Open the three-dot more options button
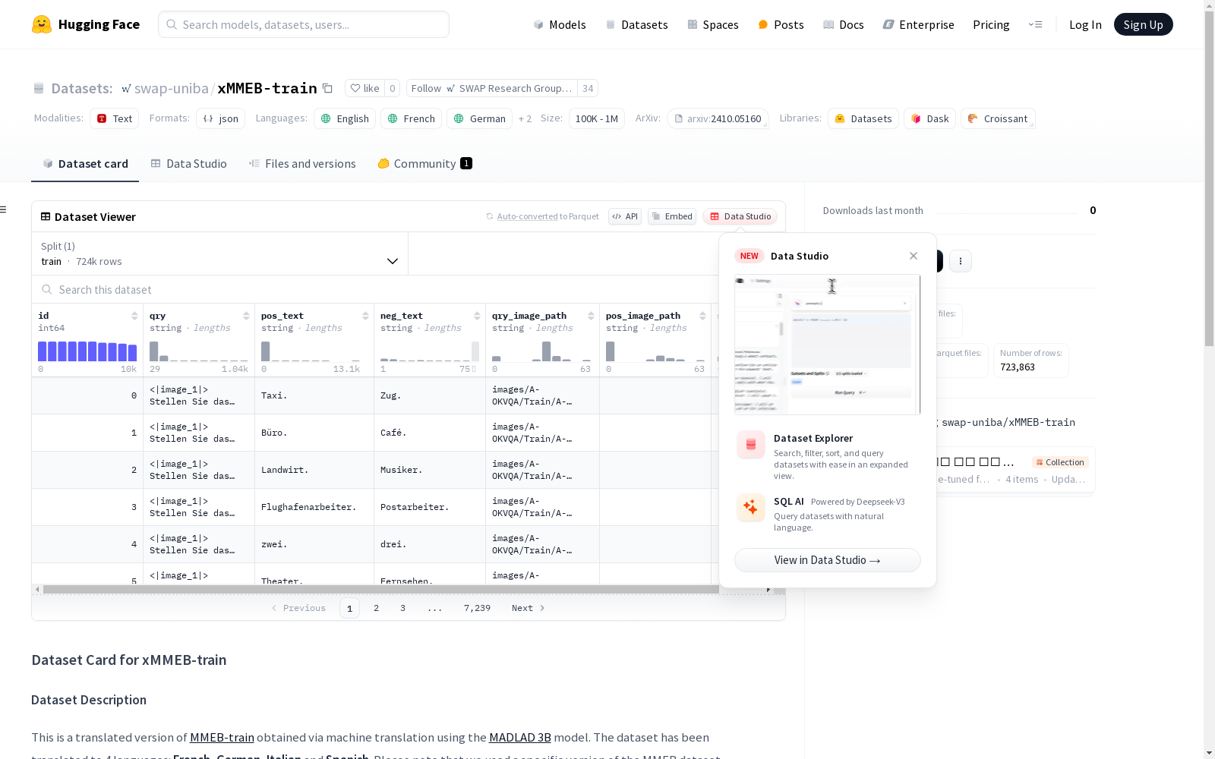Image resolution: width=1215 pixels, height=759 pixels. coord(961,261)
